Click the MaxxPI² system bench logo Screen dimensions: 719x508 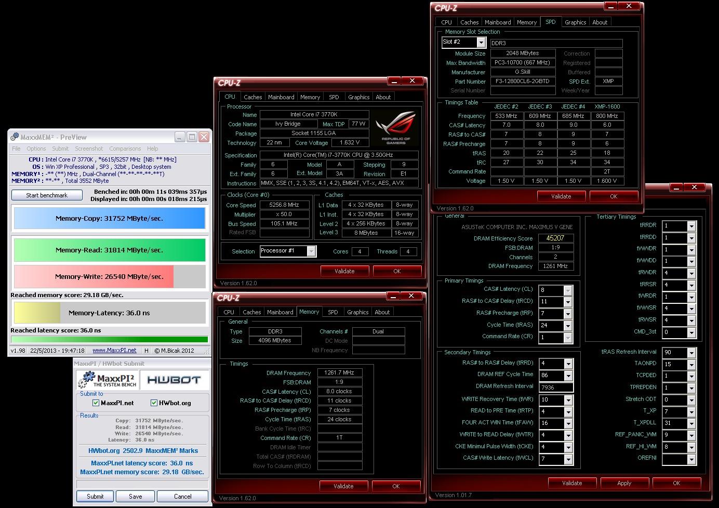(106, 380)
